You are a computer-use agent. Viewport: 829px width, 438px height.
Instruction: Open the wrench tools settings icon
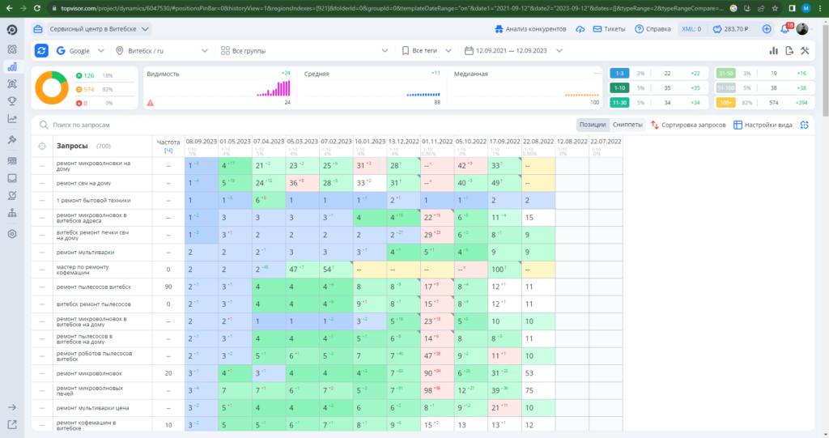pos(805,51)
